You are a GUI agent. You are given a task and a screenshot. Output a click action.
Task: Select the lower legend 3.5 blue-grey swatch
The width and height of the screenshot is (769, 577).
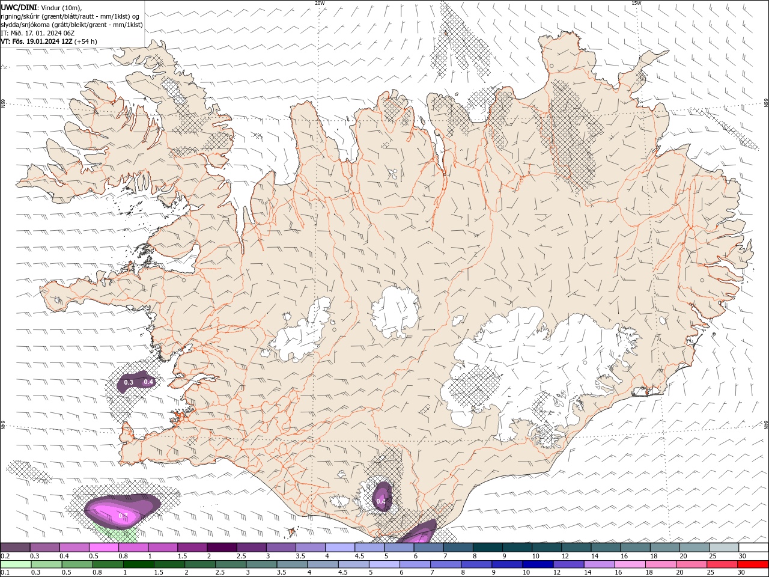(x=292, y=564)
